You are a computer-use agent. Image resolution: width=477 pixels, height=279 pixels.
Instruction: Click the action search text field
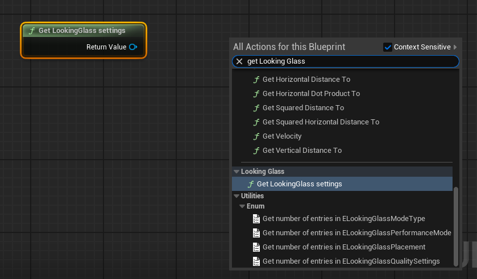point(347,61)
